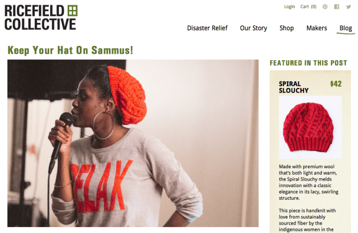Click the Spiral Slouchy product description text

[x=308, y=182]
